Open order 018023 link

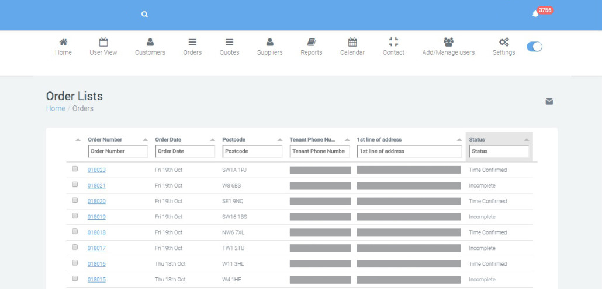pos(96,170)
